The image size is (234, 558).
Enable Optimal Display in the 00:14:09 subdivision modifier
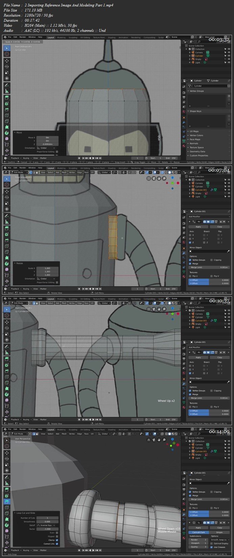211,543
